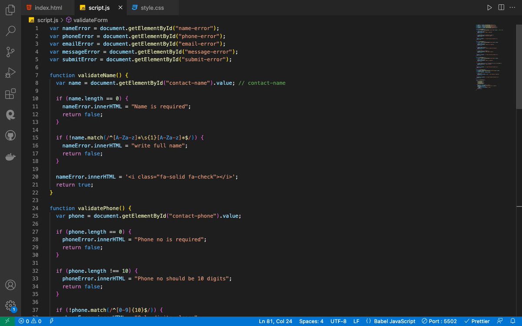Click "Phone no should be 10 digits" string
Screen dimensions: 522x326
coord(181,278)
